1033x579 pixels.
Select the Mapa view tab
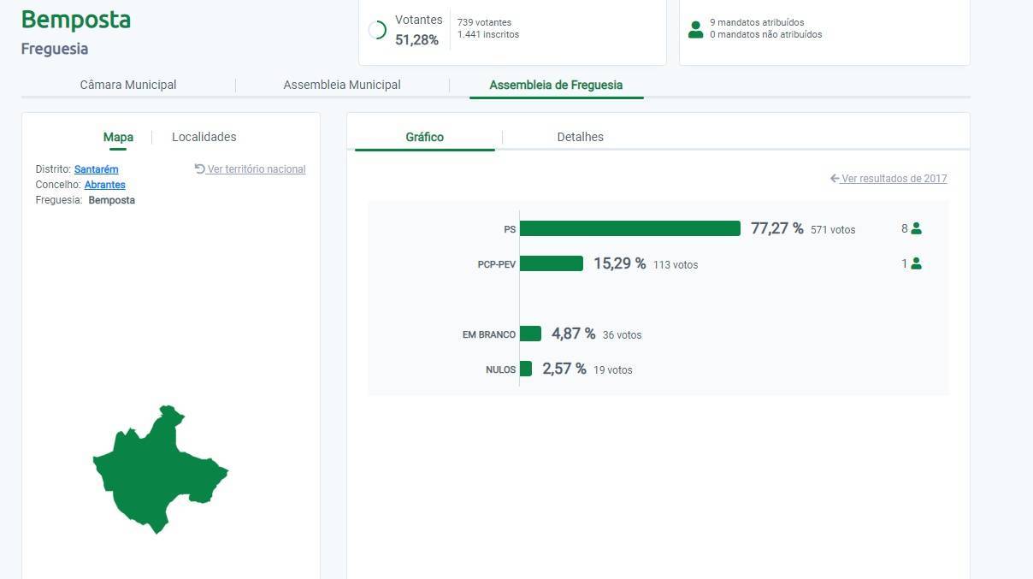pyautogui.click(x=118, y=137)
